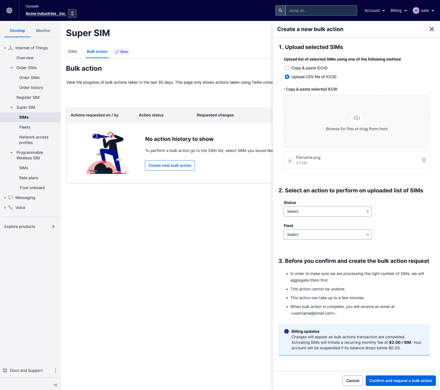Choose Upload CSV file of ICCID option
Viewport: 440px width, 390px height.
point(287,77)
